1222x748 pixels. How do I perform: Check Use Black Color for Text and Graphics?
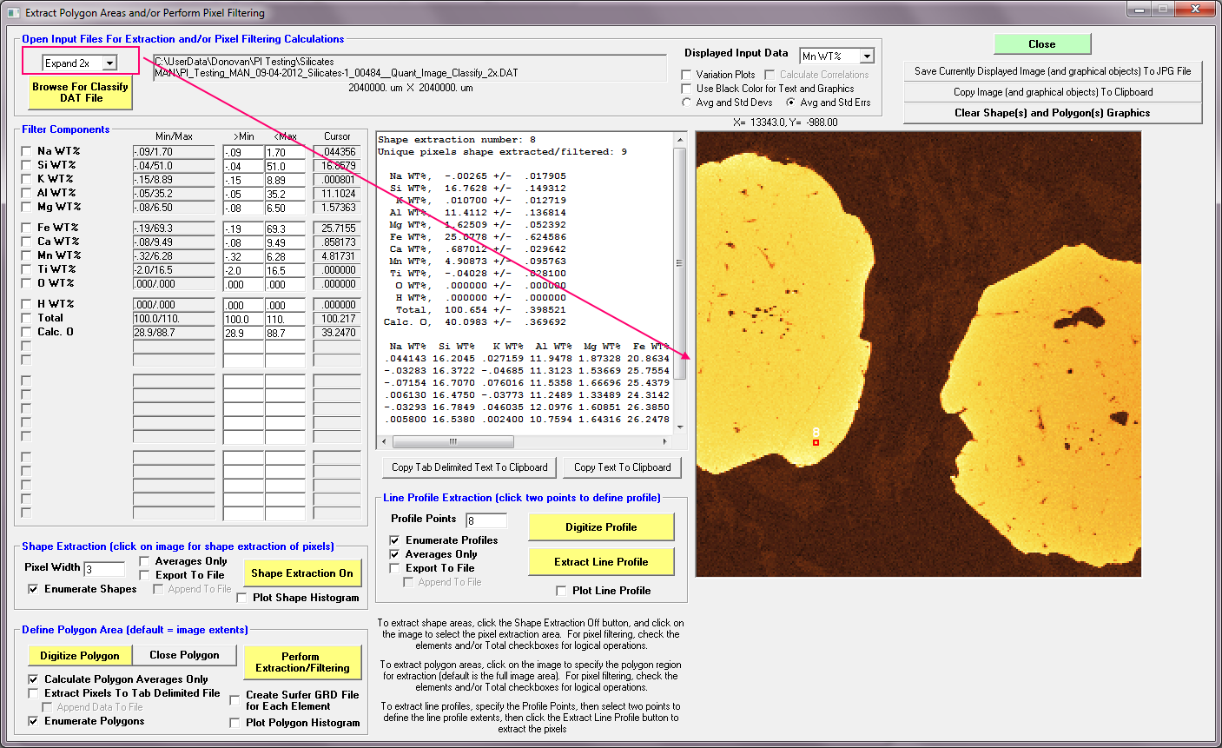click(x=687, y=89)
